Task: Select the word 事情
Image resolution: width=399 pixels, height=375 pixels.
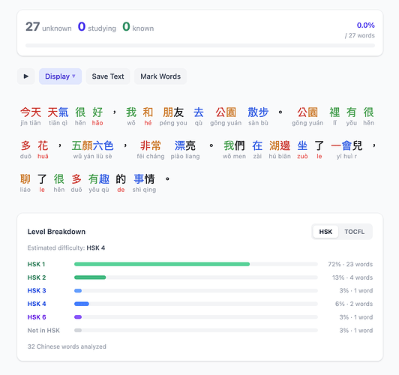Action: tap(144, 183)
